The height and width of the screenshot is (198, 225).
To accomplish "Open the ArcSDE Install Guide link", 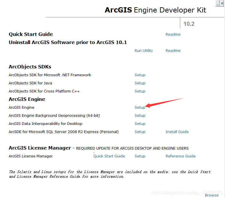I will pyautogui.click(x=177, y=132).
